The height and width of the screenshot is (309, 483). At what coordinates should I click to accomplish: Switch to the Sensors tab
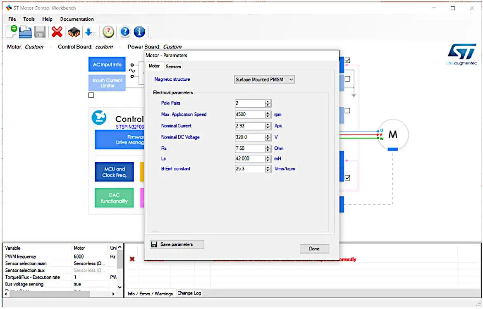173,66
